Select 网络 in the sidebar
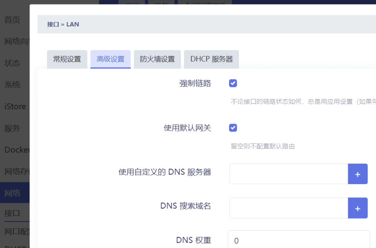 click(15, 193)
